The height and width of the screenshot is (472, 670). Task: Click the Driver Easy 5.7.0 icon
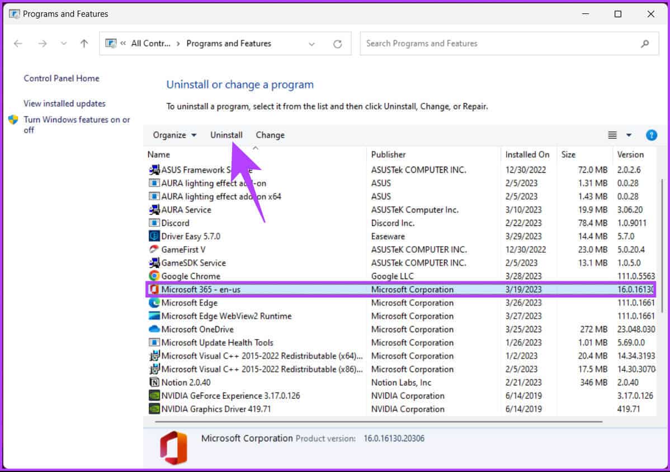pyautogui.click(x=154, y=236)
